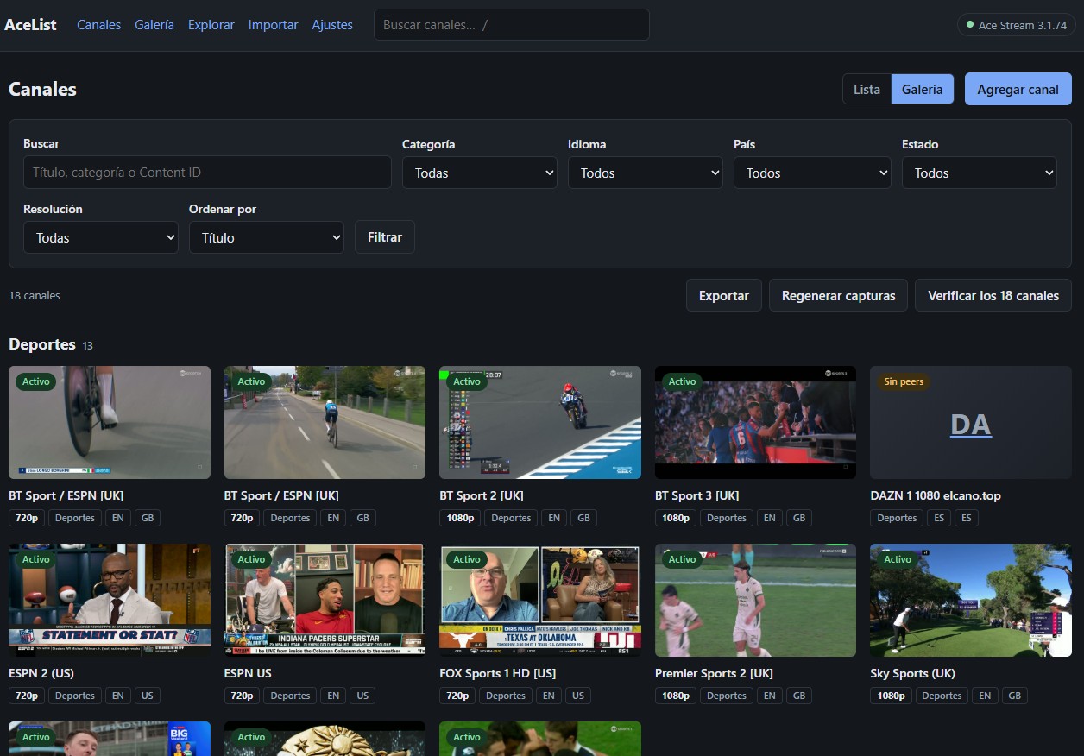
Task: Open the Premier Sports 2 [UK] thumbnail
Action: point(755,601)
